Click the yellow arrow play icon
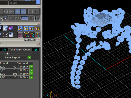This screenshot has height=98, width=131. (26, 28)
